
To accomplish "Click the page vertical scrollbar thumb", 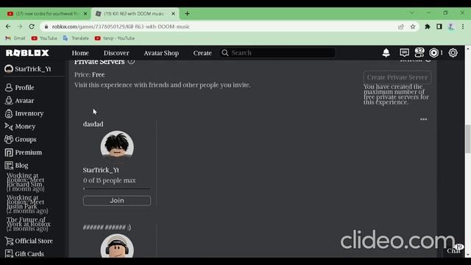I will (468, 139).
